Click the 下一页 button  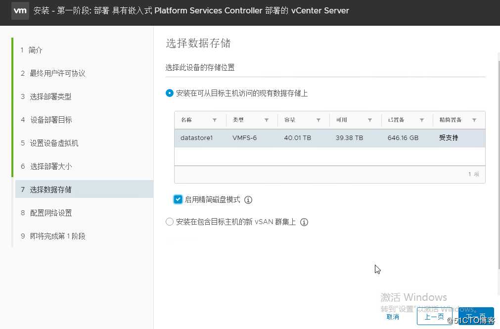476,317
